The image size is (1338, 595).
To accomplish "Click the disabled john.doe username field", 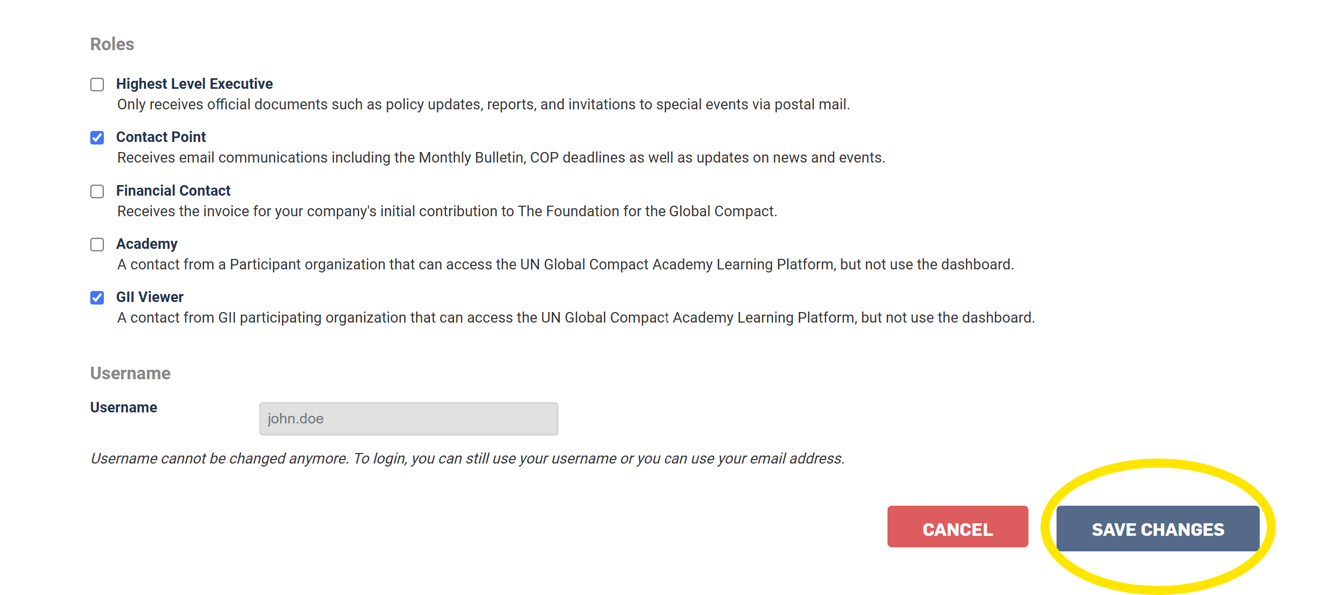I will (408, 418).
